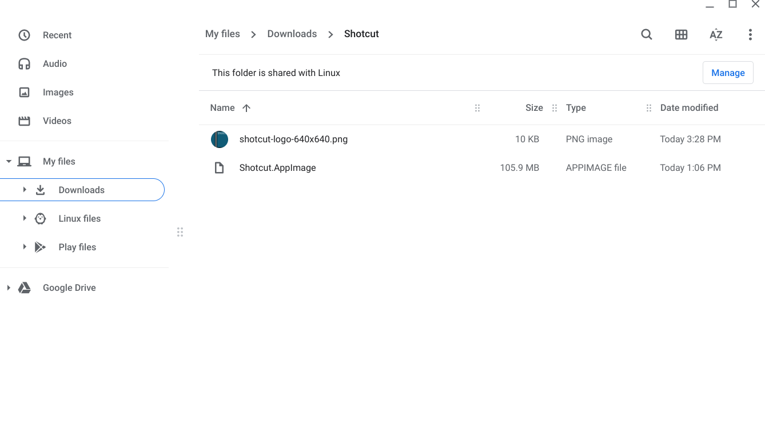Select the Linux files label

[x=79, y=218]
